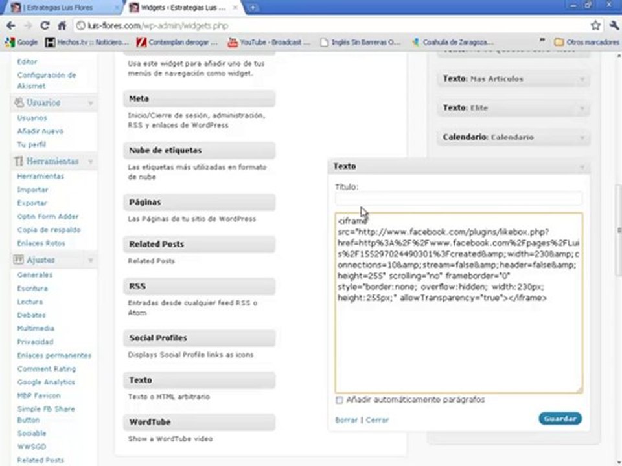Open a new browser tab
Viewport: 622px width, 466px height.
pyautogui.click(x=252, y=8)
